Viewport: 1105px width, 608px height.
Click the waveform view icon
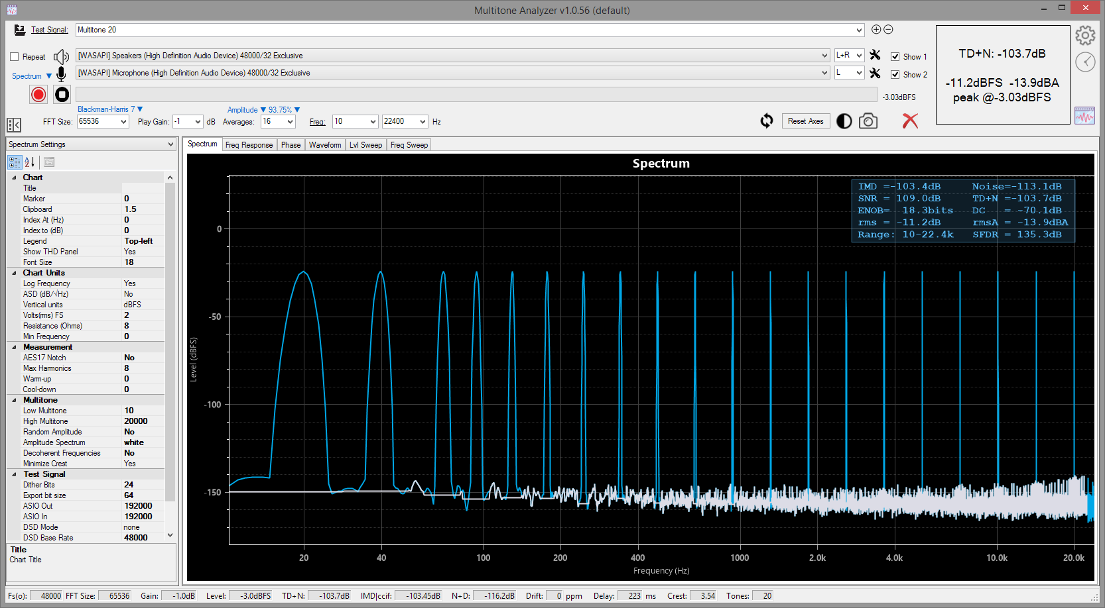pyautogui.click(x=1085, y=115)
